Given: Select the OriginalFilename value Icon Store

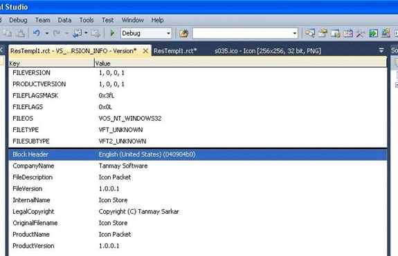Looking at the screenshot, I should point(114,223).
